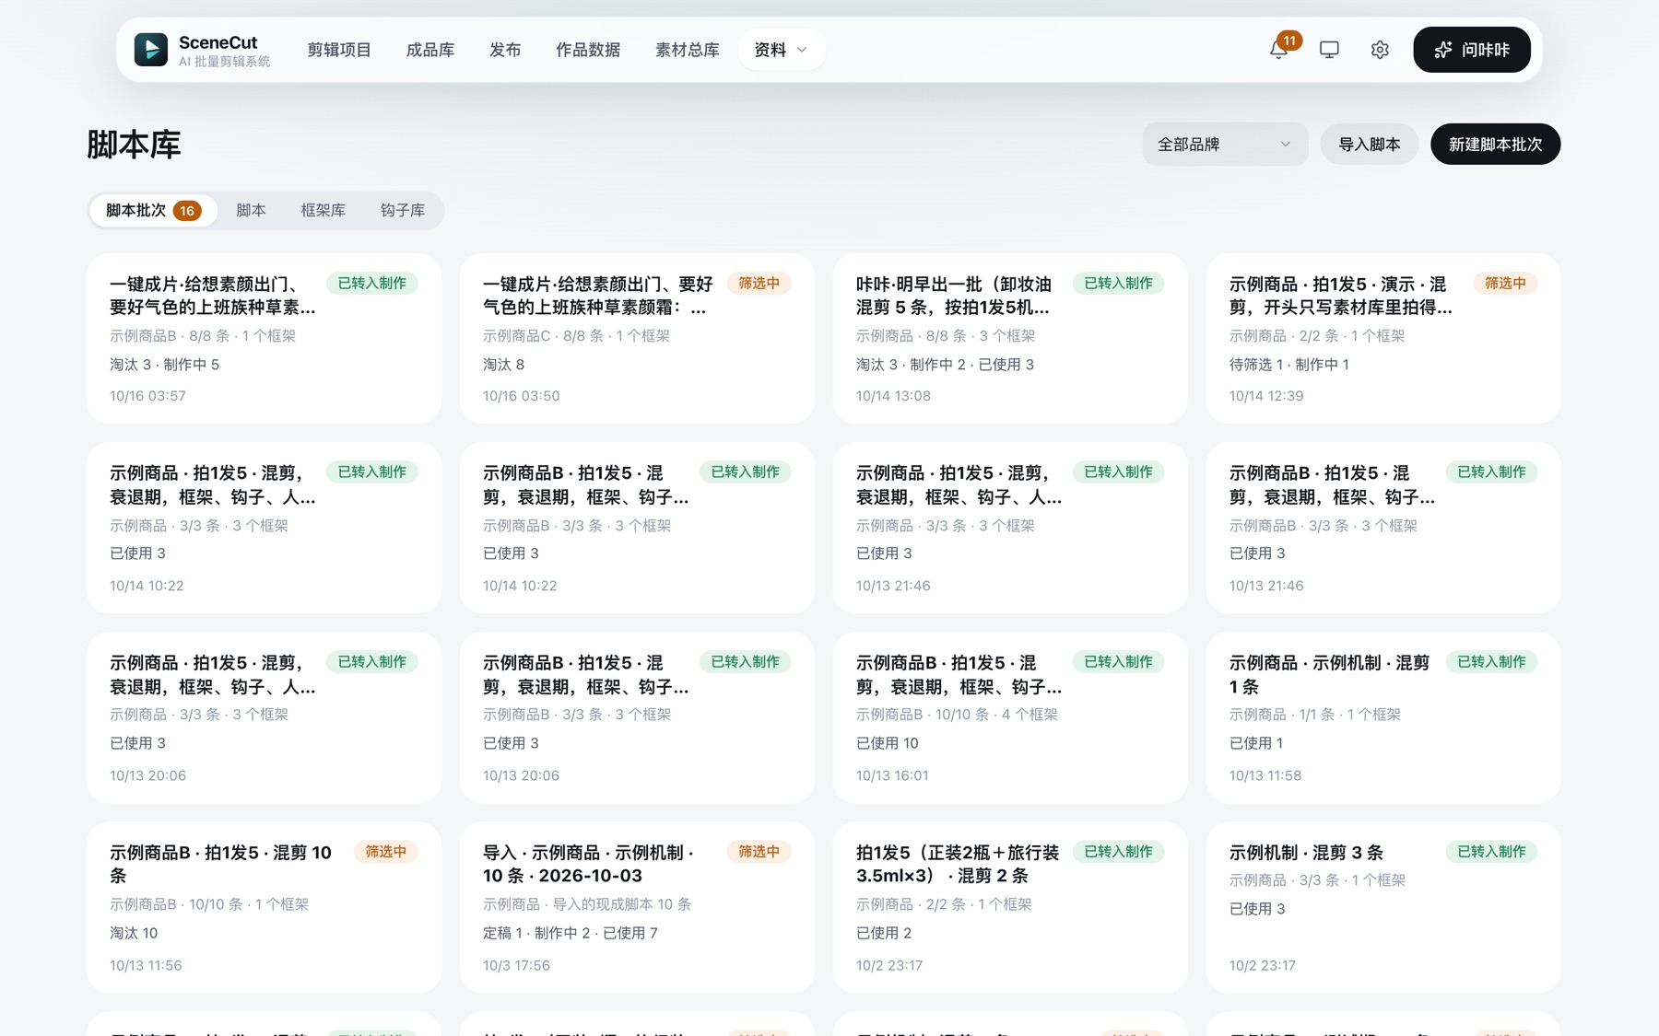Click the 导入脚本 button
This screenshot has height=1036, width=1659.
tap(1369, 144)
